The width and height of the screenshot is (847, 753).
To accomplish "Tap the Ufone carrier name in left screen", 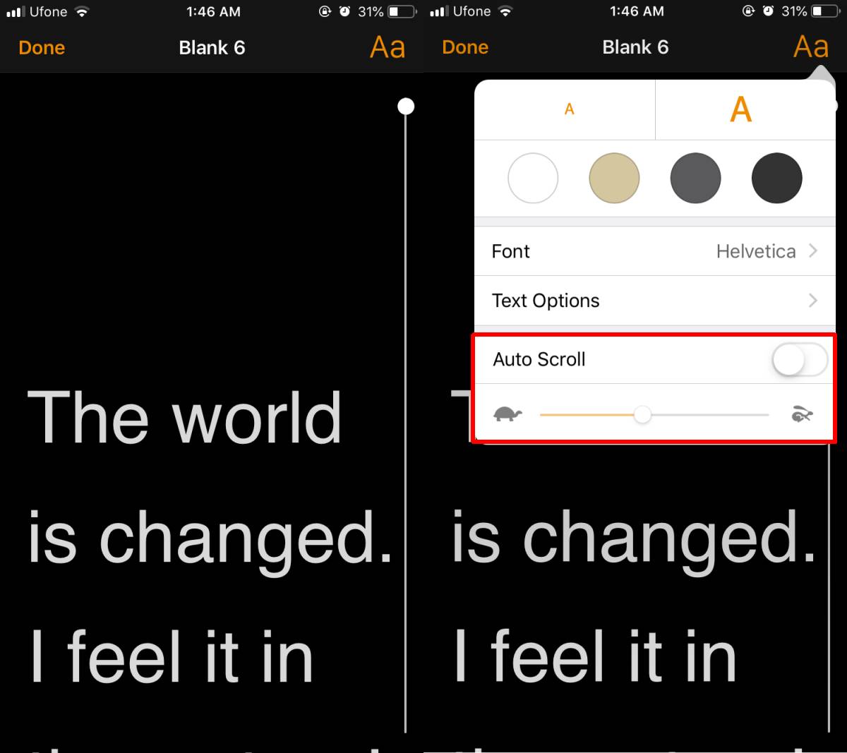I will pos(49,12).
